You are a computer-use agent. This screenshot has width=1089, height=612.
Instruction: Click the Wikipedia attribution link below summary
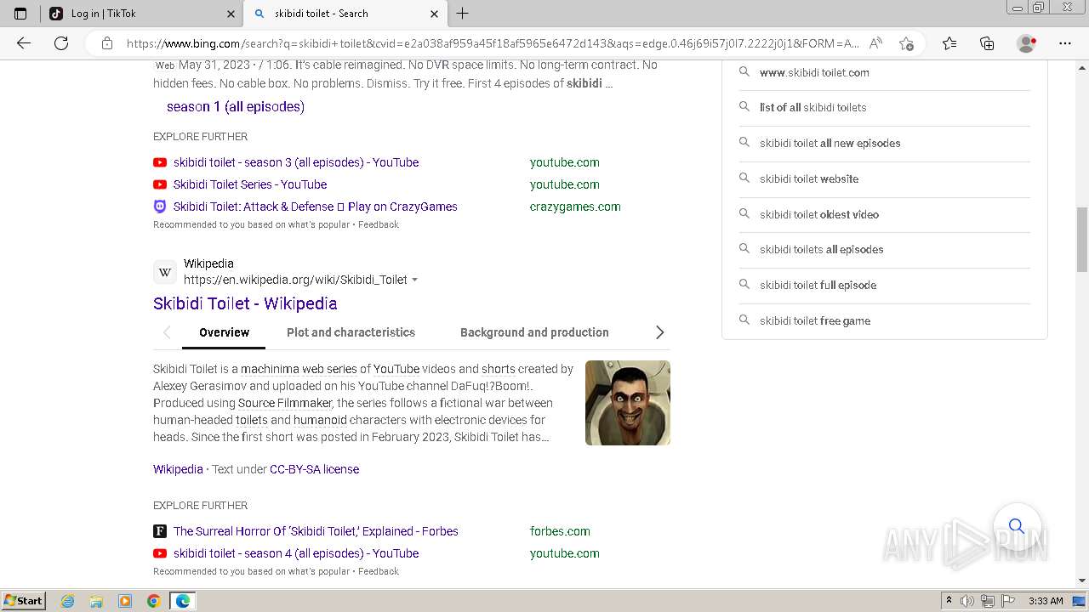pos(178,469)
